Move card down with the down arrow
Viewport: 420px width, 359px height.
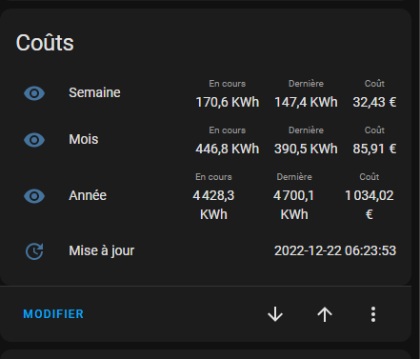click(x=275, y=314)
